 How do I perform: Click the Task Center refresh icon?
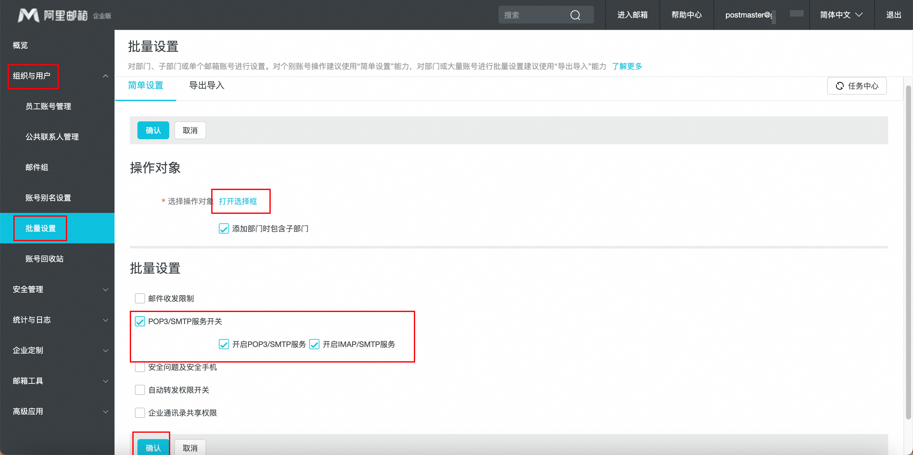pos(839,86)
